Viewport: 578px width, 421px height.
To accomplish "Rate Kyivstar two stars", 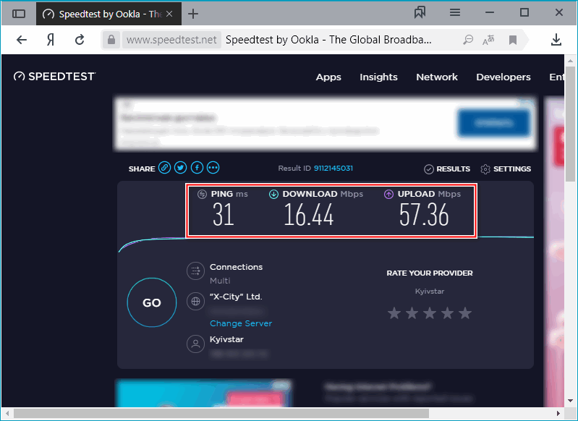I will coord(412,313).
